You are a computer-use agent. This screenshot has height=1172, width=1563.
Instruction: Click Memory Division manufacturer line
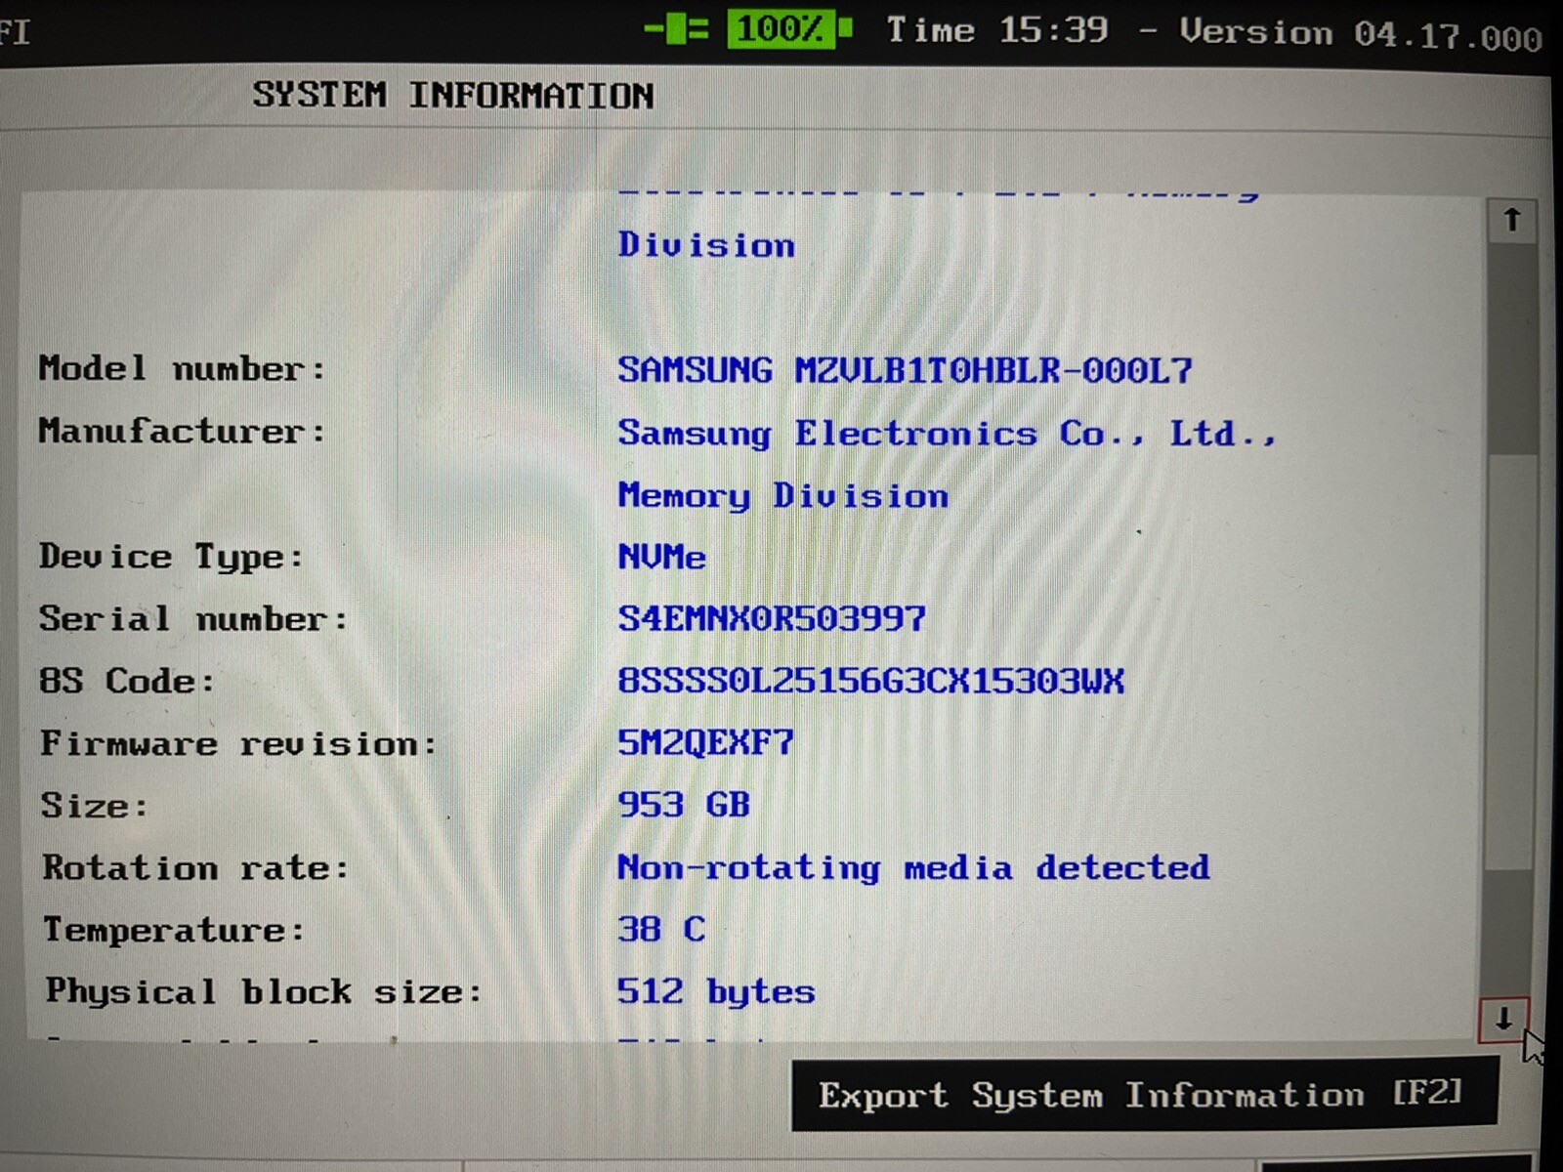(782, 496)
